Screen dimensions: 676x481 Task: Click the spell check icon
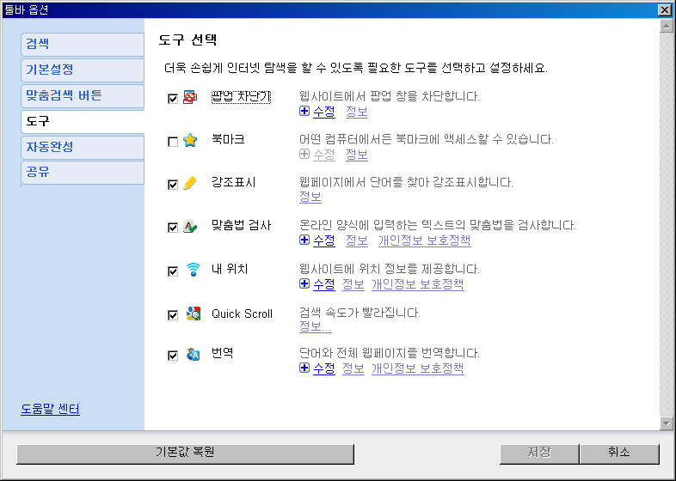(x=190, y=226)
